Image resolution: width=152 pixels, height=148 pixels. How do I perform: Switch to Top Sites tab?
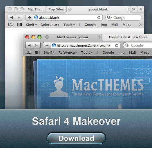point(56,9)
